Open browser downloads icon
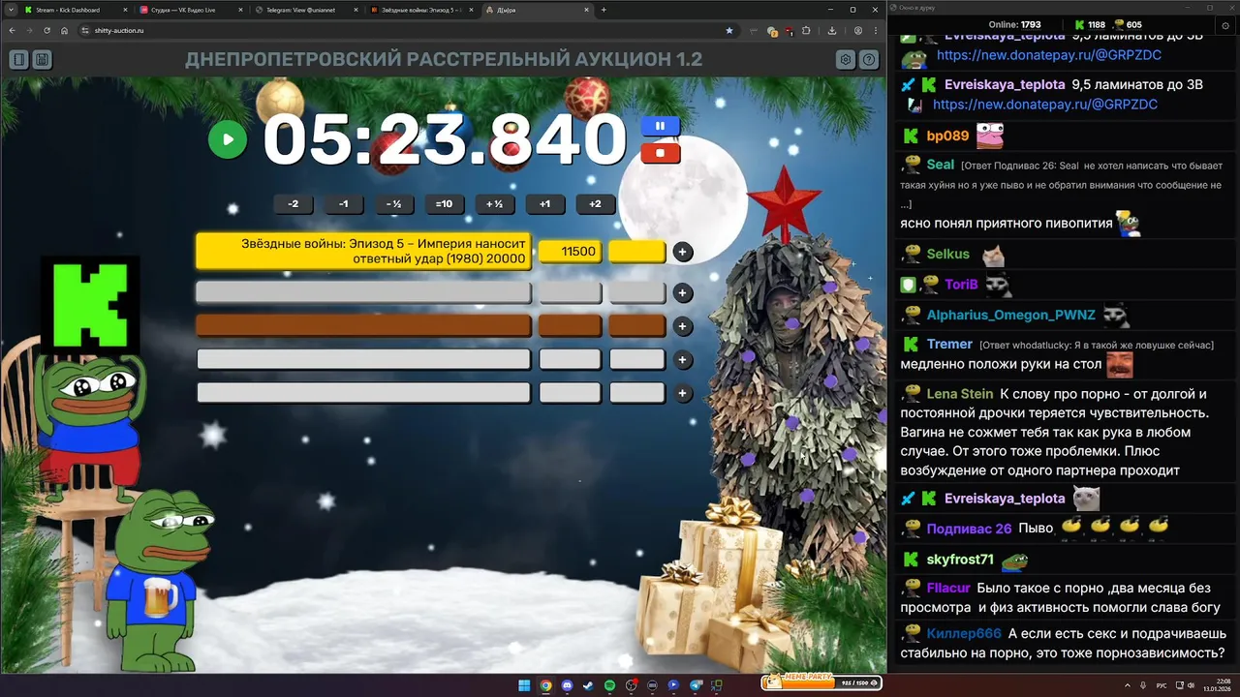This screenshot has height=697, width=1240. coord(832,30)
